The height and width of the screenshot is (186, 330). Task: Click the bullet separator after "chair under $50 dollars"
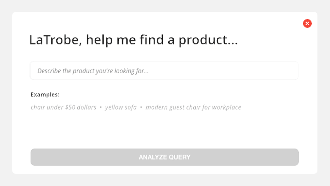point(101,108)
